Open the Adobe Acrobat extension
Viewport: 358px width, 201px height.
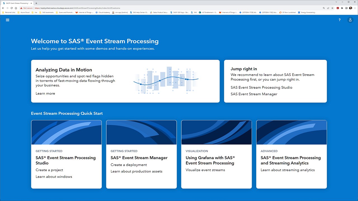[338, 8]
